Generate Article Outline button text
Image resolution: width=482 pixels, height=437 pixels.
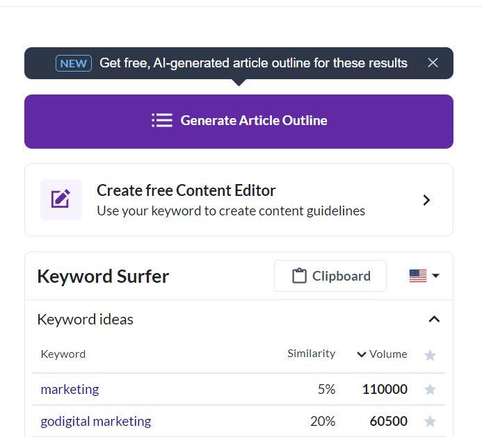[x=254, y=120]
